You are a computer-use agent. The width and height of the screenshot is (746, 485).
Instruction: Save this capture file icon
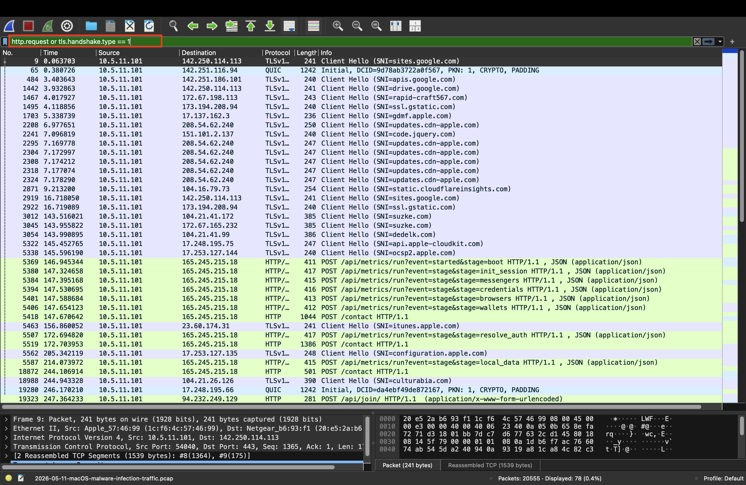point(110,26)
